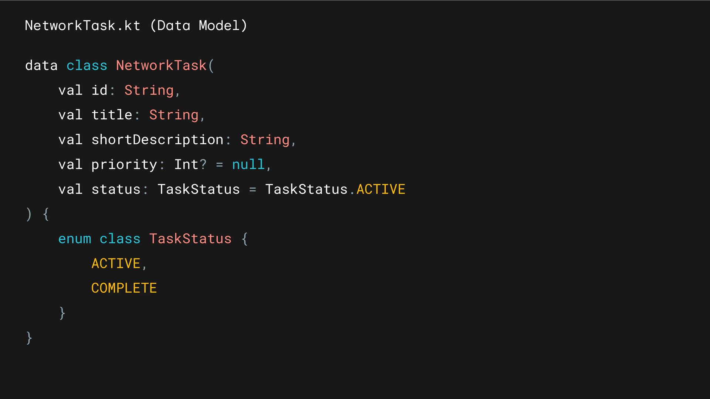Click the 'priority' property name
This screenshot has height=399, width=710.
click(x=124, y=165)
